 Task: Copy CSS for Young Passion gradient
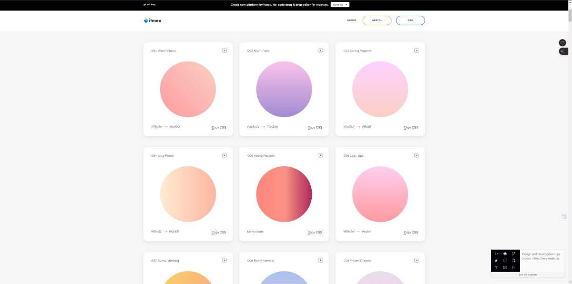click(315, 232)
